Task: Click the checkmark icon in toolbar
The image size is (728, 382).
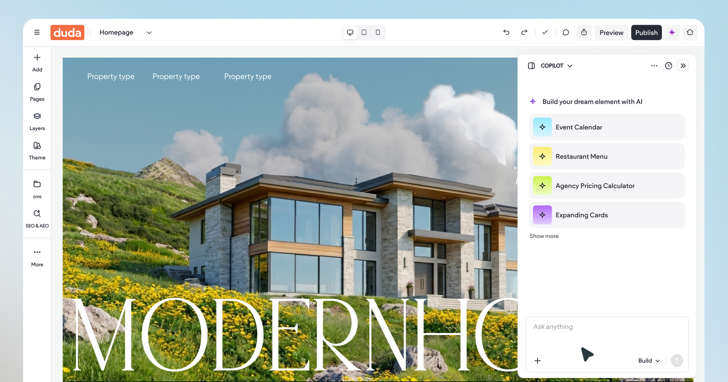Action: tap(545, 33)
